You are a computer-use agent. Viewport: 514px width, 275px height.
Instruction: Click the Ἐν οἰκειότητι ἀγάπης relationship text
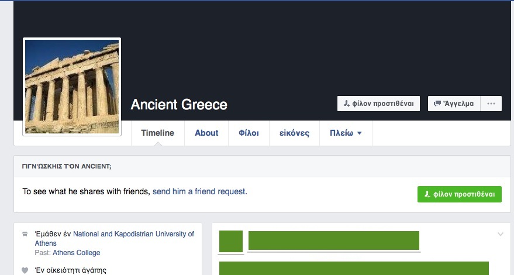(71, 270)
